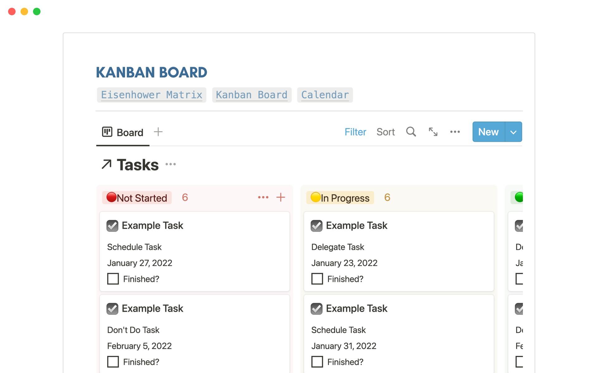The image size is (598, 373).
Task: Add a new view with the plus icon
Action: [158, 132]
